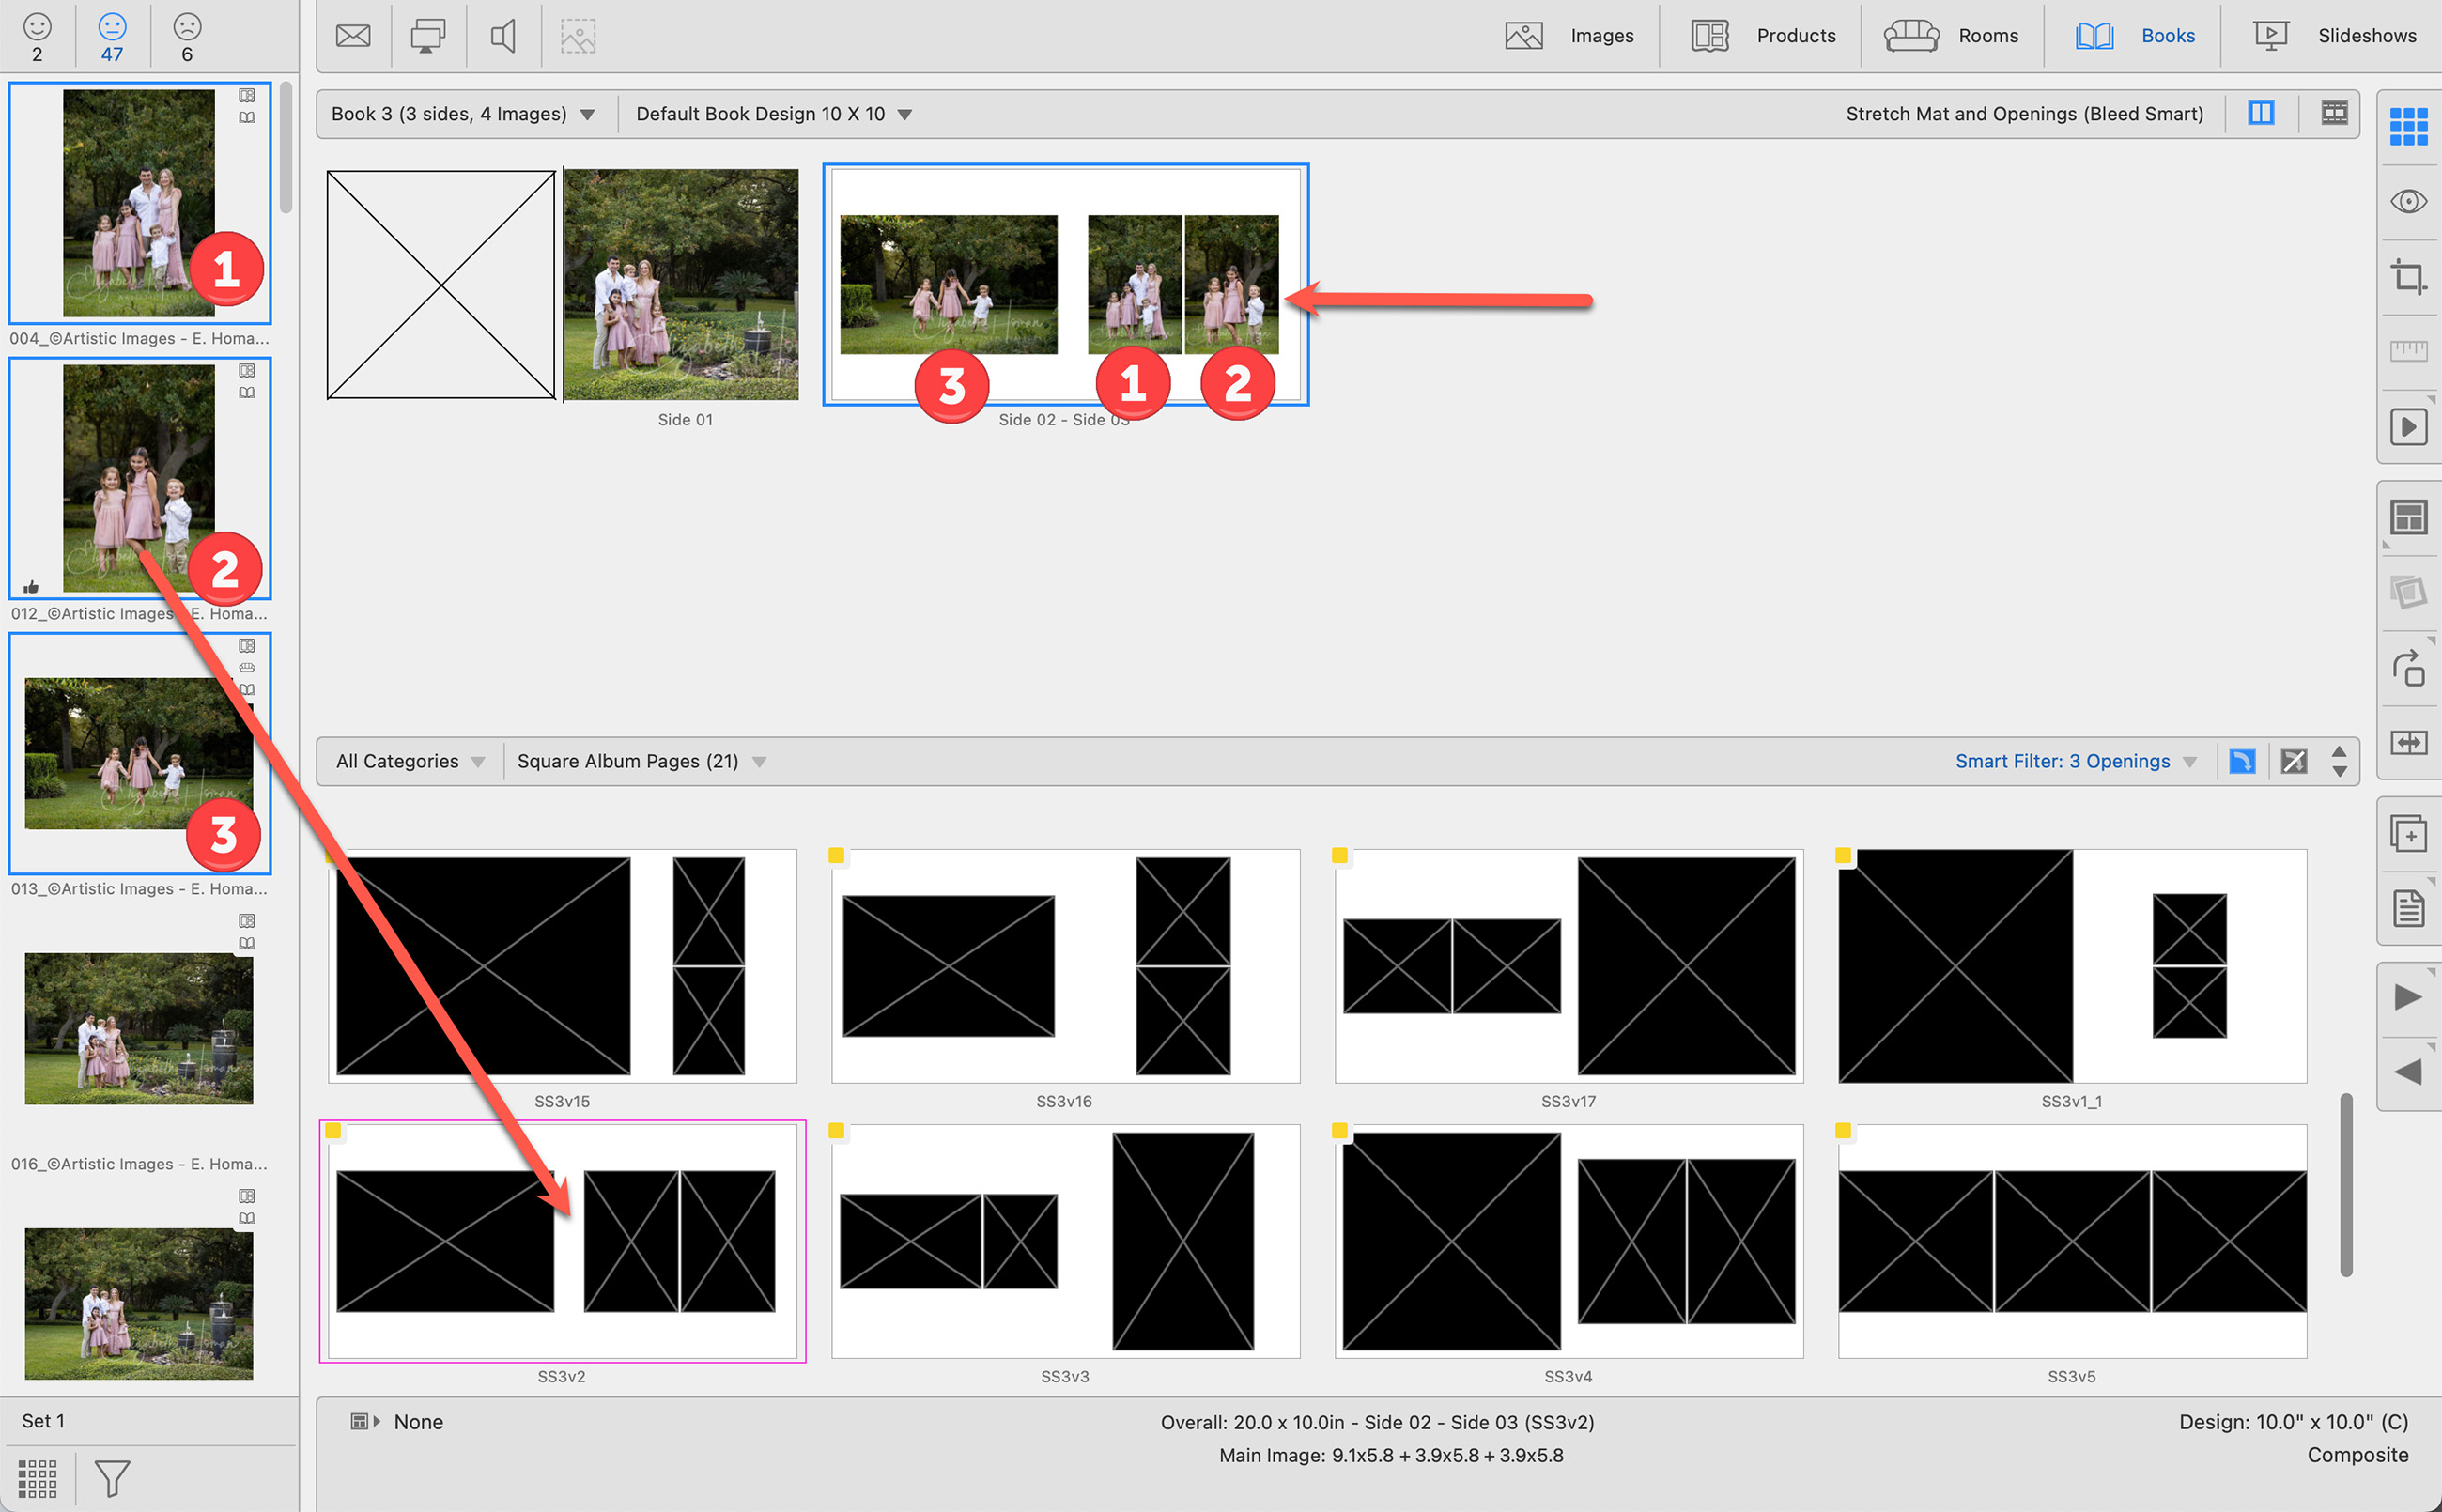Open the filter funnel icon
This screenshot has height=1512, width=2442.
point(112,1477)
